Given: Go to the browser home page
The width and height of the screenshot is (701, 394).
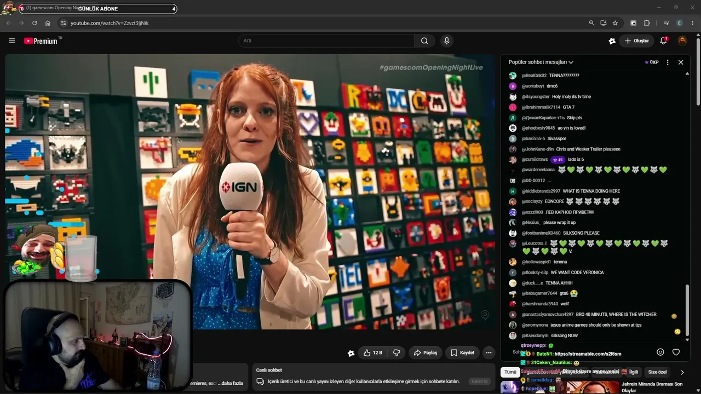Looking at the screenshot, I should pos(48,23).
